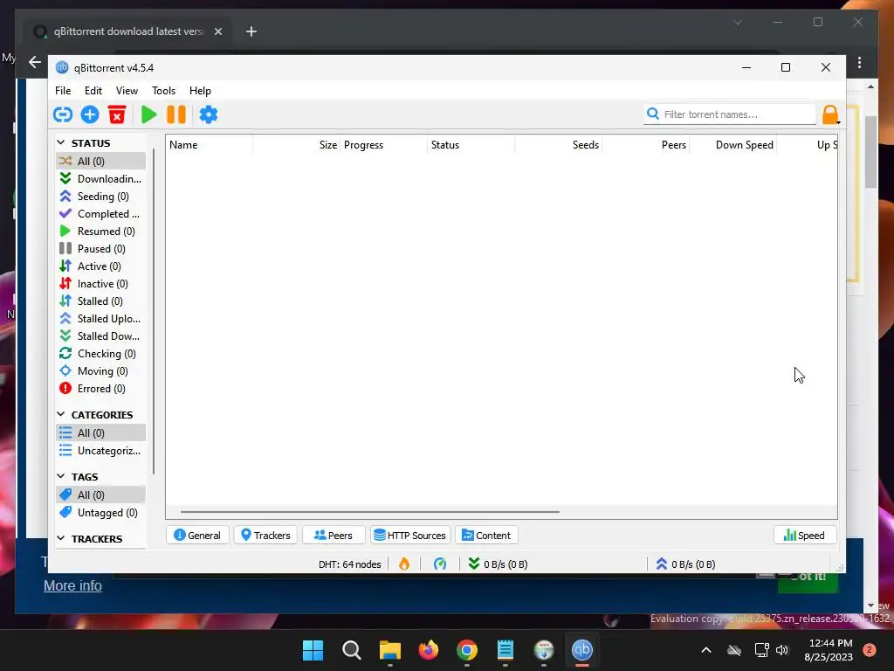Viewport: 894px width, 671px height.
Task: Select the Errored (0) filter
Action: coord(101,389)
